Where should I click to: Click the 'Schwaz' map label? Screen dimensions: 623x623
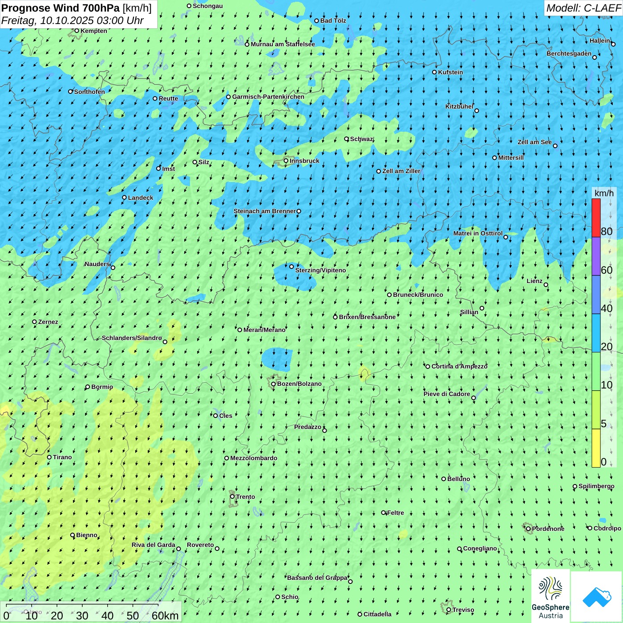coord(361,139)
